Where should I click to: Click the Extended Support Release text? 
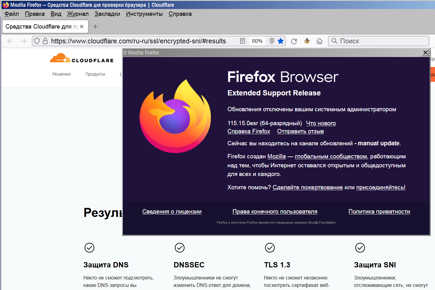click(x=274, y=93)
